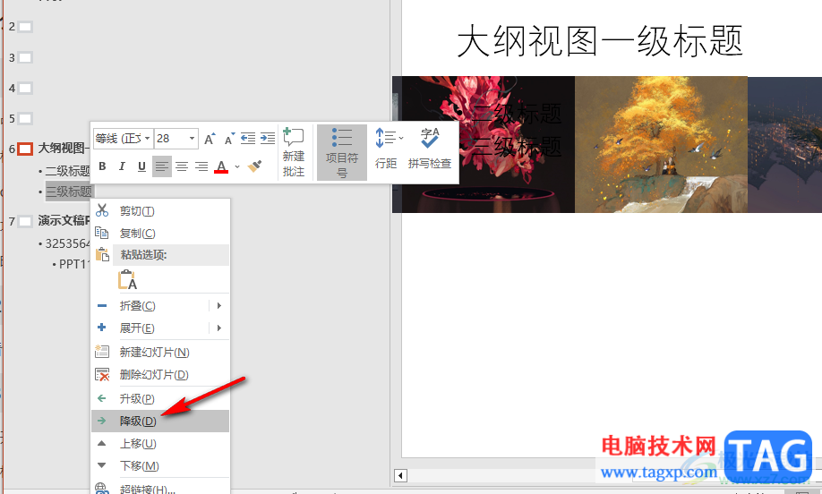Select Demote (降级) in the context menu
This screenshot has width=822, height=494.
pyautogui.click(x=160, y=422)
